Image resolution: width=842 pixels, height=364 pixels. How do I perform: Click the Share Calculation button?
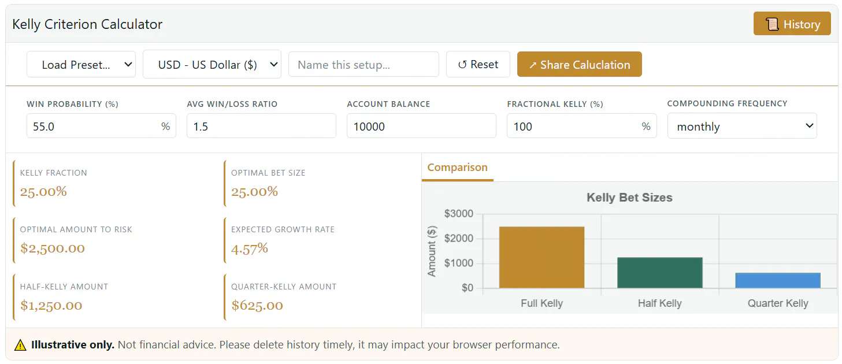[579, 64]
